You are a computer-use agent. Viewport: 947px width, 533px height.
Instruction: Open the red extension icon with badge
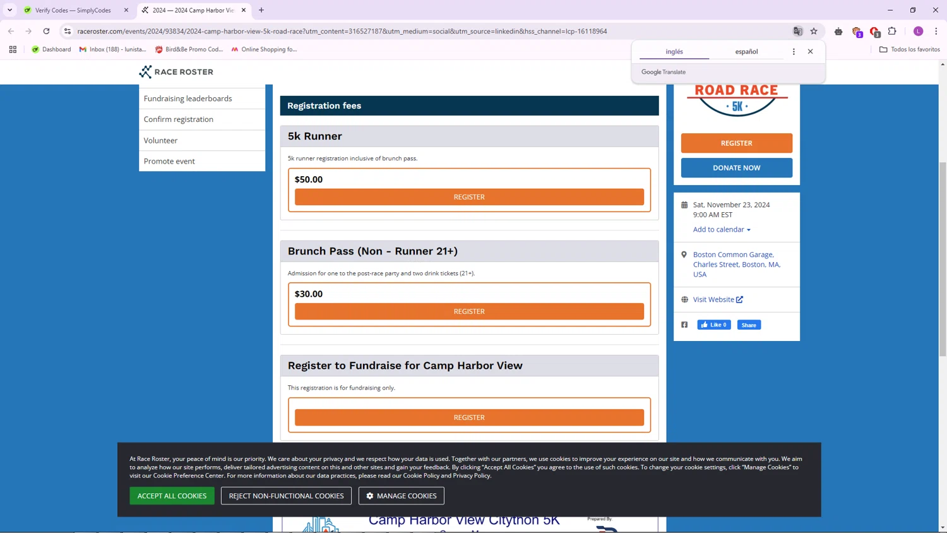coord(874,32)
